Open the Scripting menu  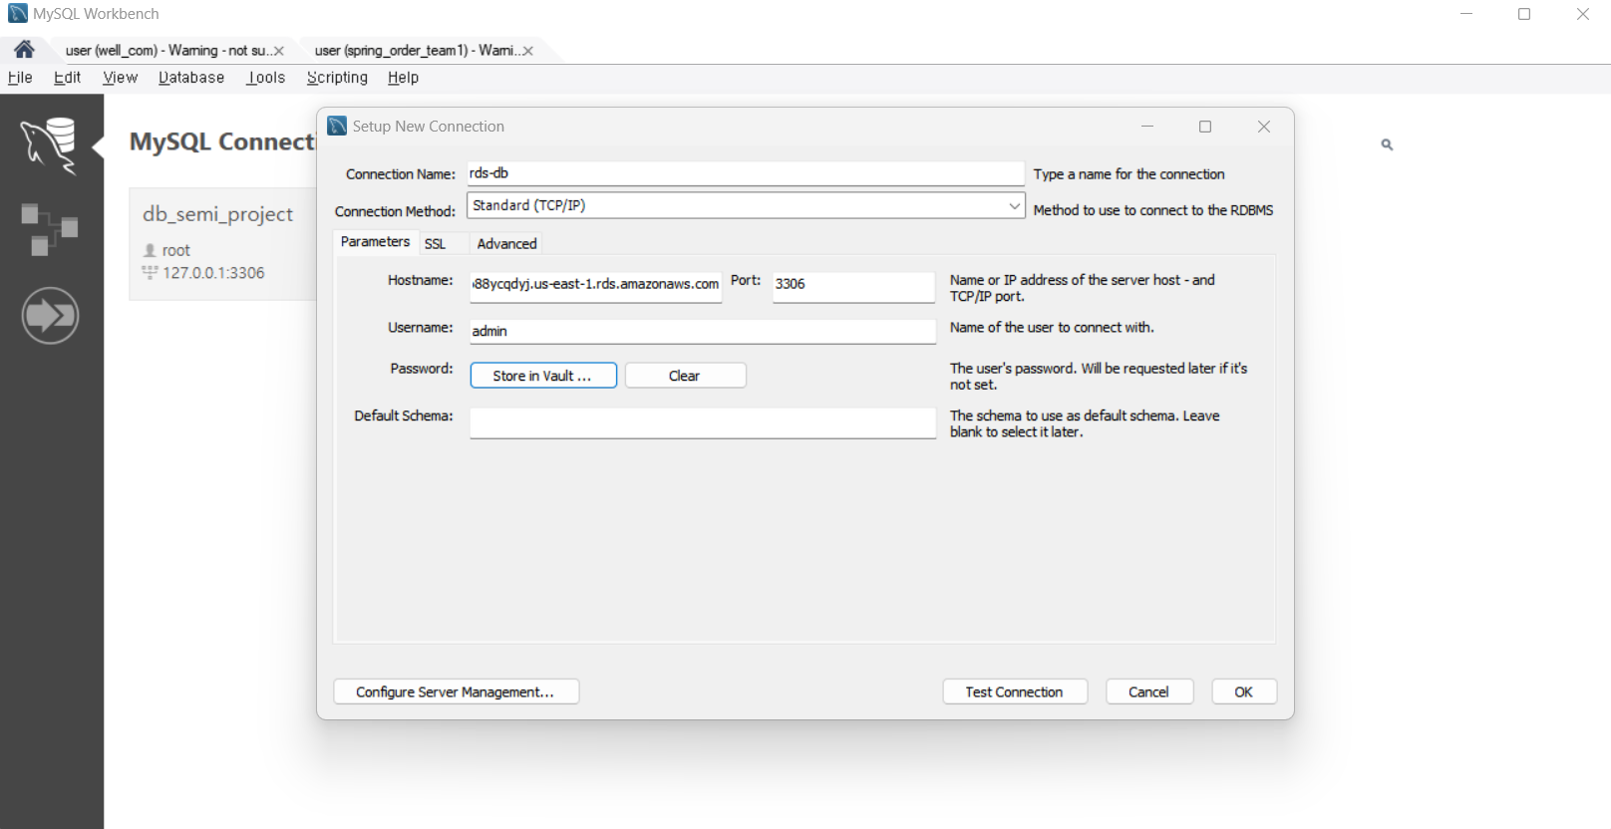point(337,78)
